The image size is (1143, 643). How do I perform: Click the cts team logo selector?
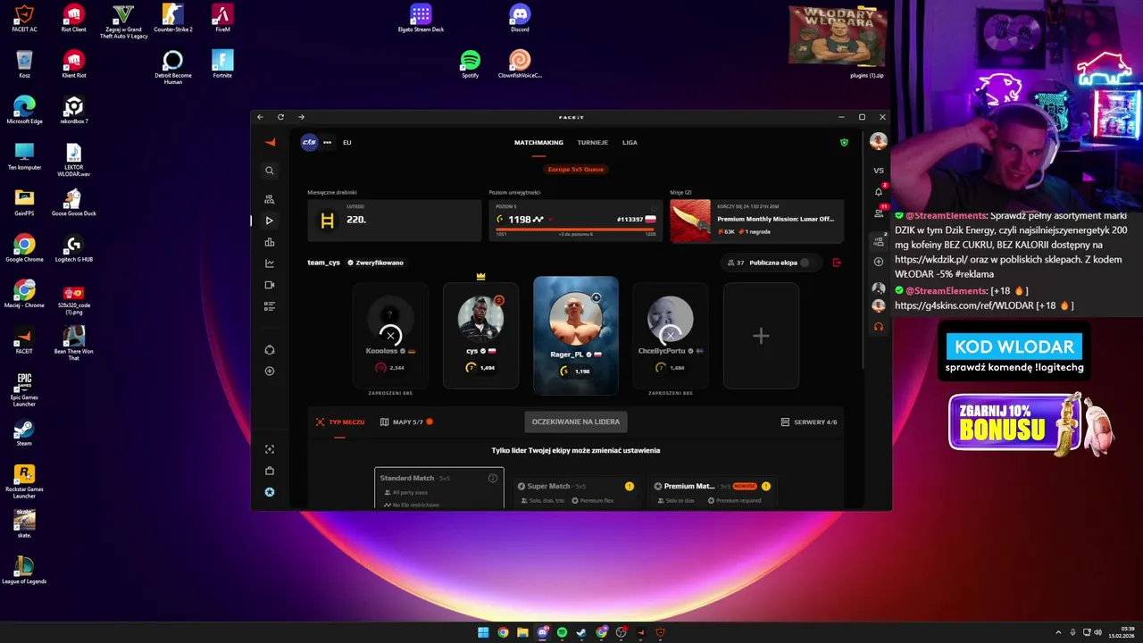coord(309,142)
